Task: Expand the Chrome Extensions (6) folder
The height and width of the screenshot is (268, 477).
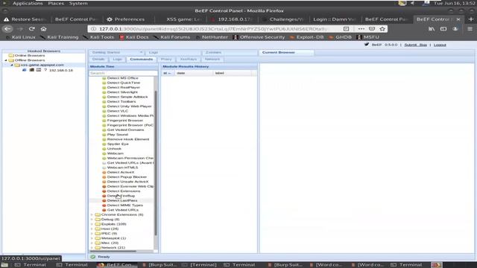Action: 92,214
